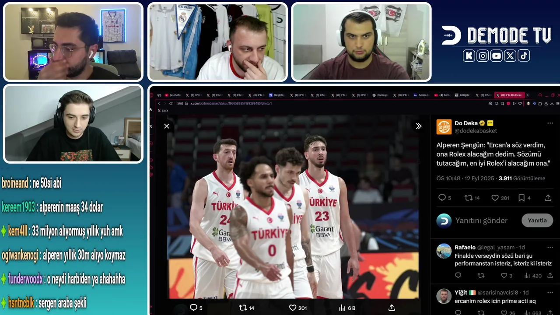The width and height of the screenshot is (560, 315).
Task: Open the downloads icon in browser toolbar
Action: point(551,103)
